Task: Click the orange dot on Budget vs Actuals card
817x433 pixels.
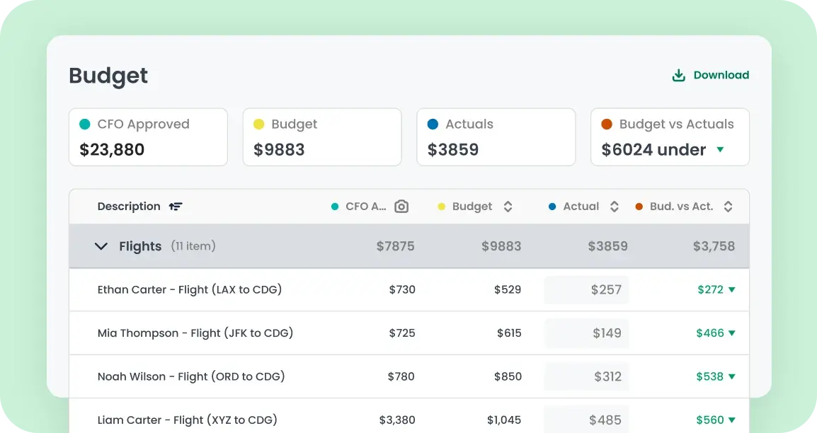Action: (607, 124)
